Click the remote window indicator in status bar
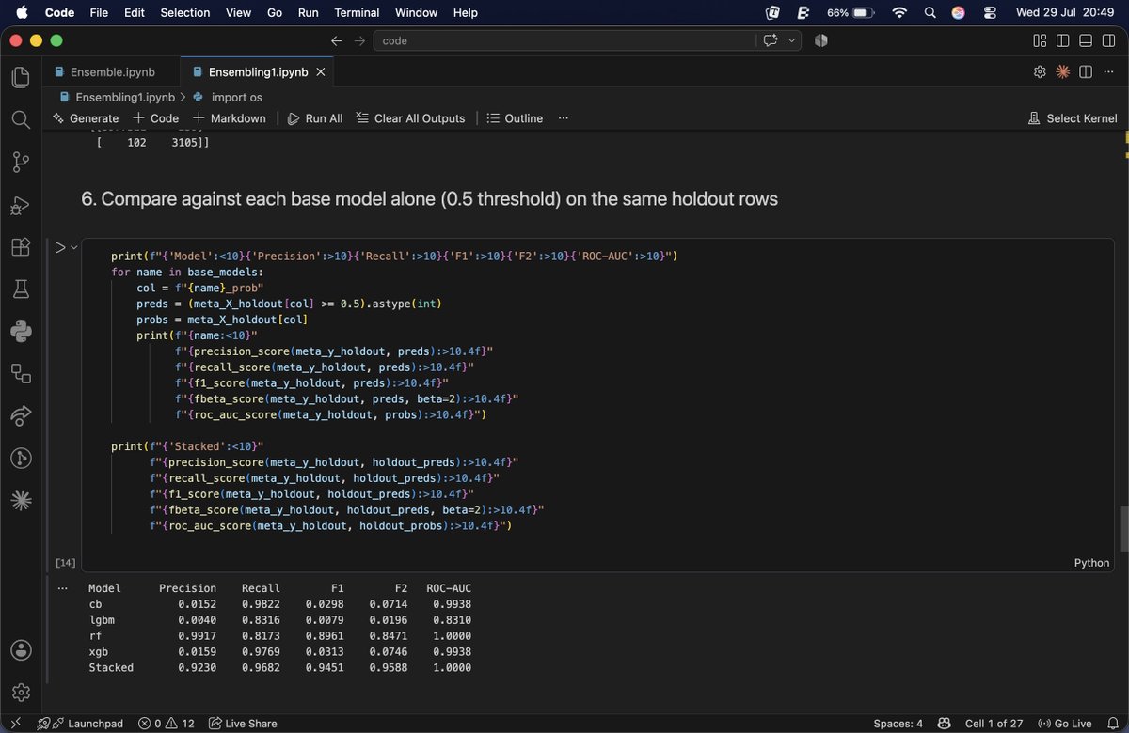Screen dimensions: 1129x733 [x=16, y=724]
